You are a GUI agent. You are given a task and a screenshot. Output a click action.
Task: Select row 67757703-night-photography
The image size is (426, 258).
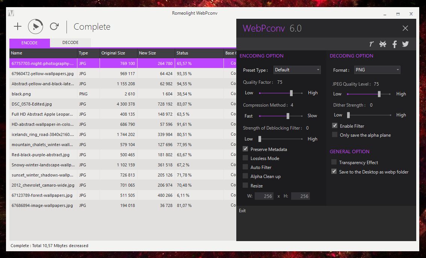point(123,63)
